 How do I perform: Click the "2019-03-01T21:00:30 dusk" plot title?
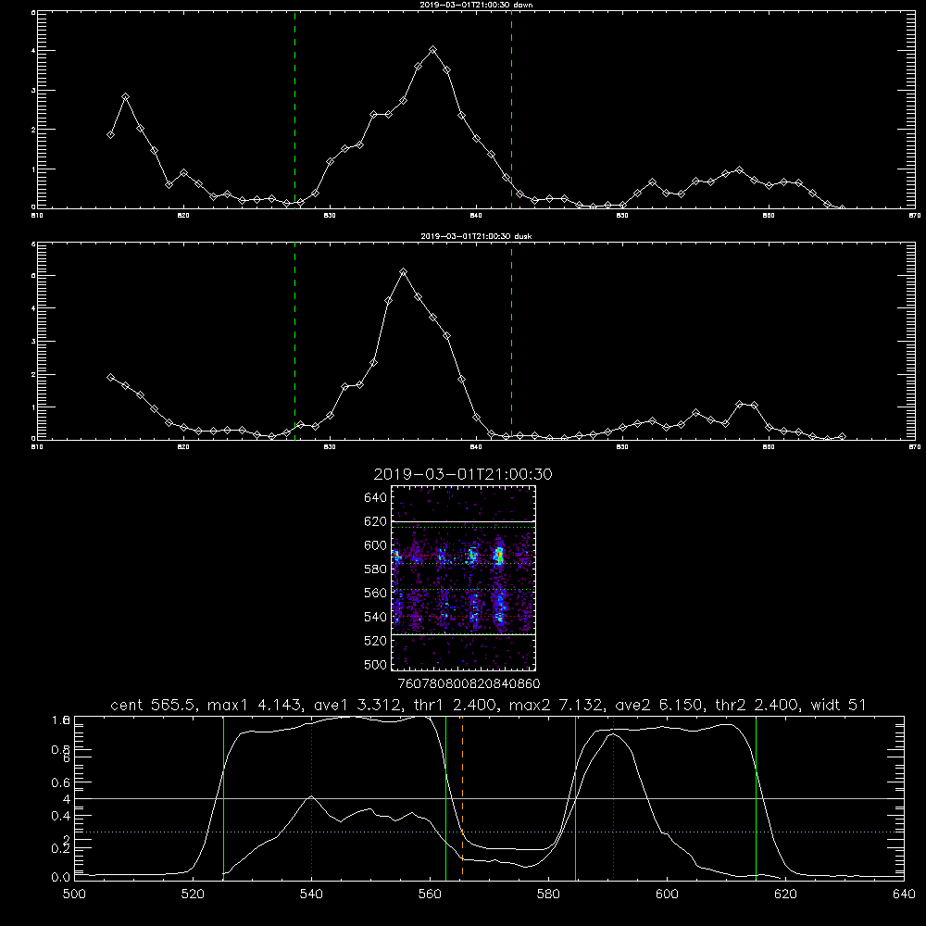click(x=476, y=236)
